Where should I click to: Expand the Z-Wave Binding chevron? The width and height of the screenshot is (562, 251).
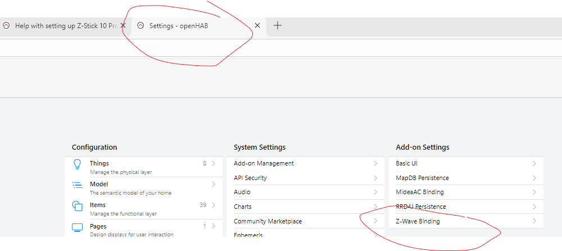click(x=534, y=221)
